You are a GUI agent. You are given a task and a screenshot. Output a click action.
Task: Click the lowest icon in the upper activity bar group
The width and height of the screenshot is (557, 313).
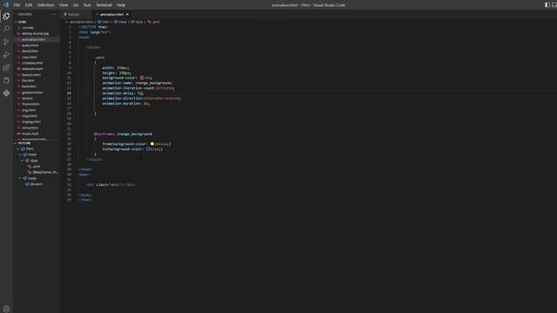click(x=6, y=93)
